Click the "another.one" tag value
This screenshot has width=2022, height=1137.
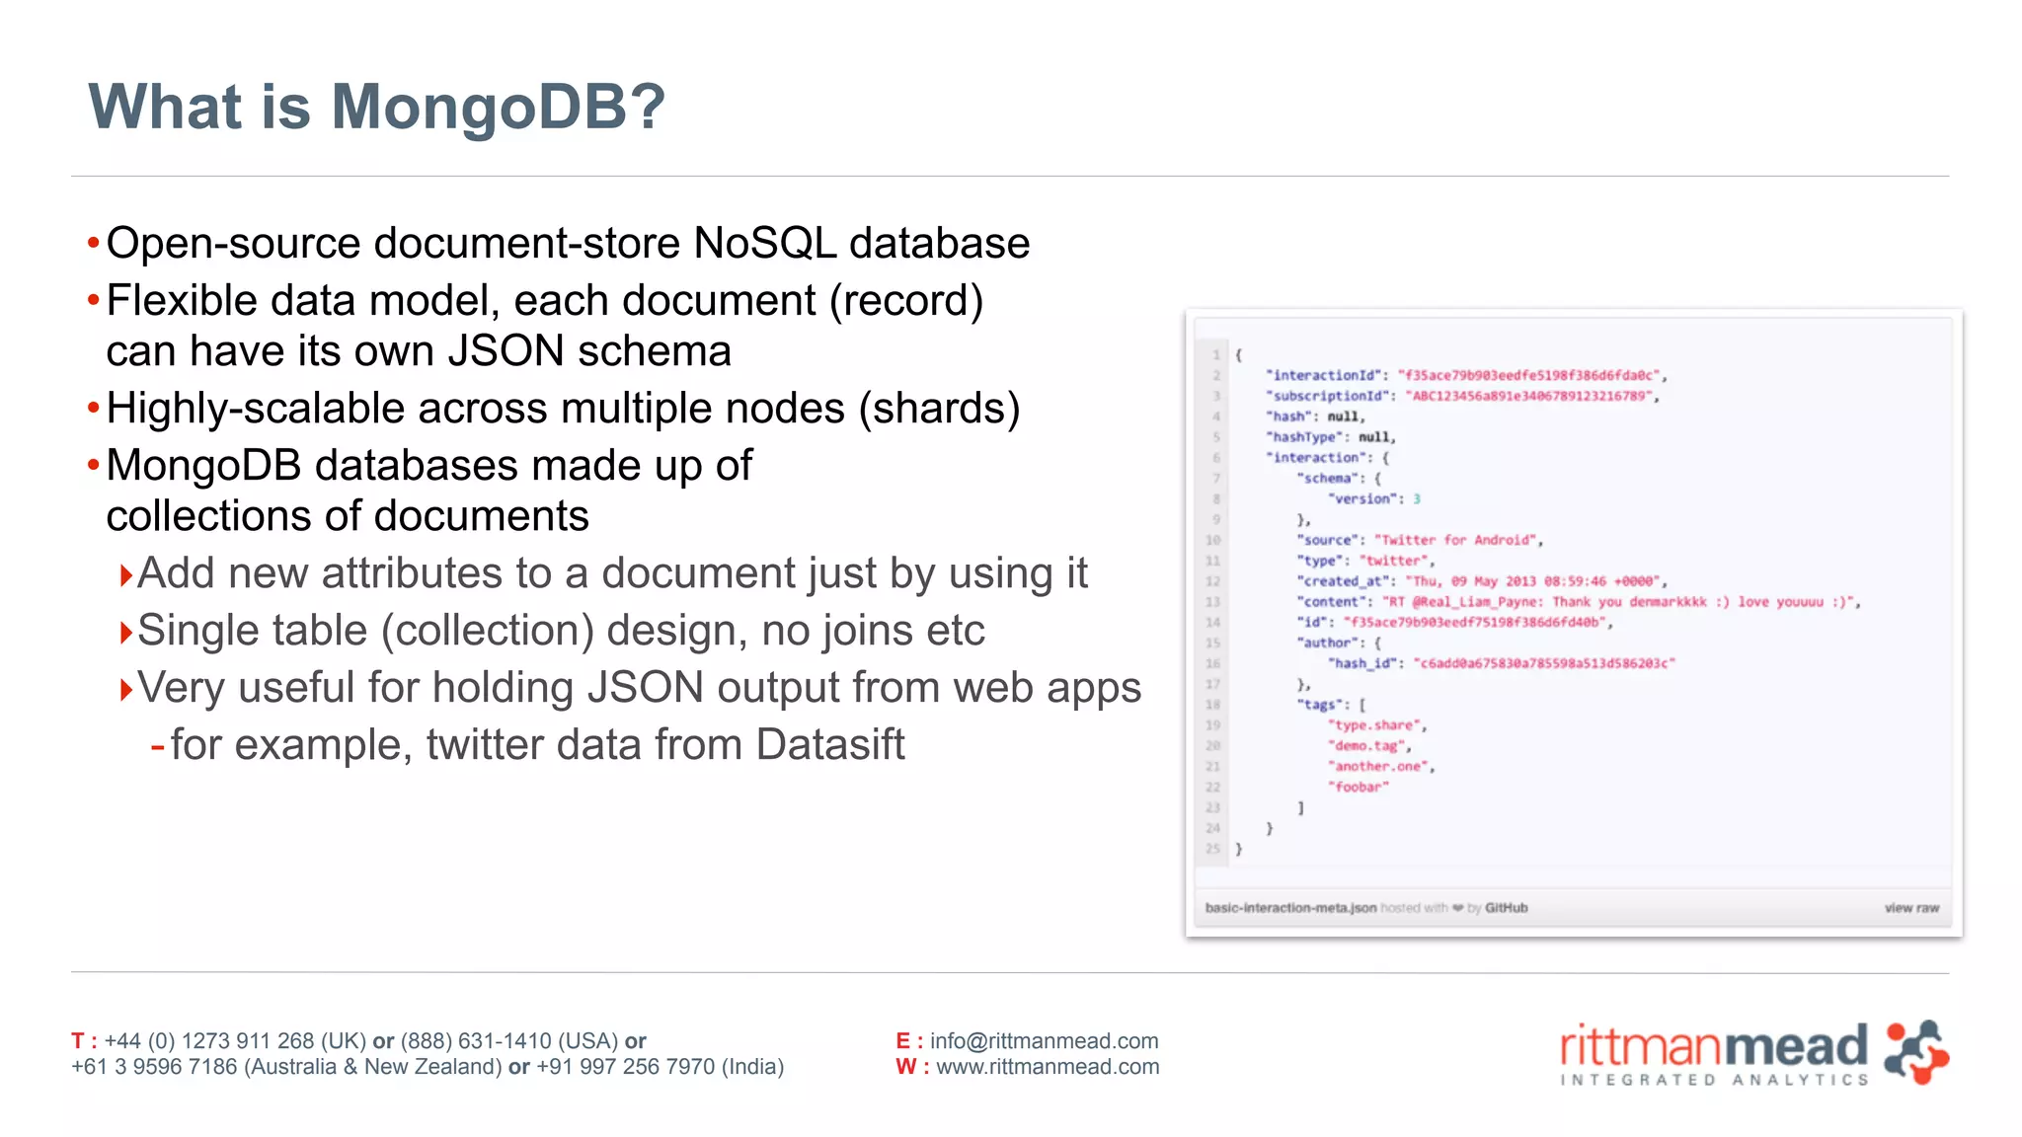pyautogui.click(x=1380, y=766)
